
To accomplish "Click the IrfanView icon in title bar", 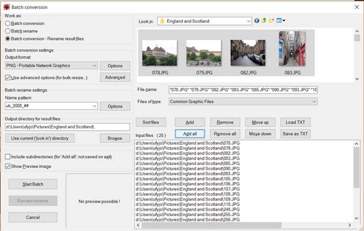I will (7, 7).
